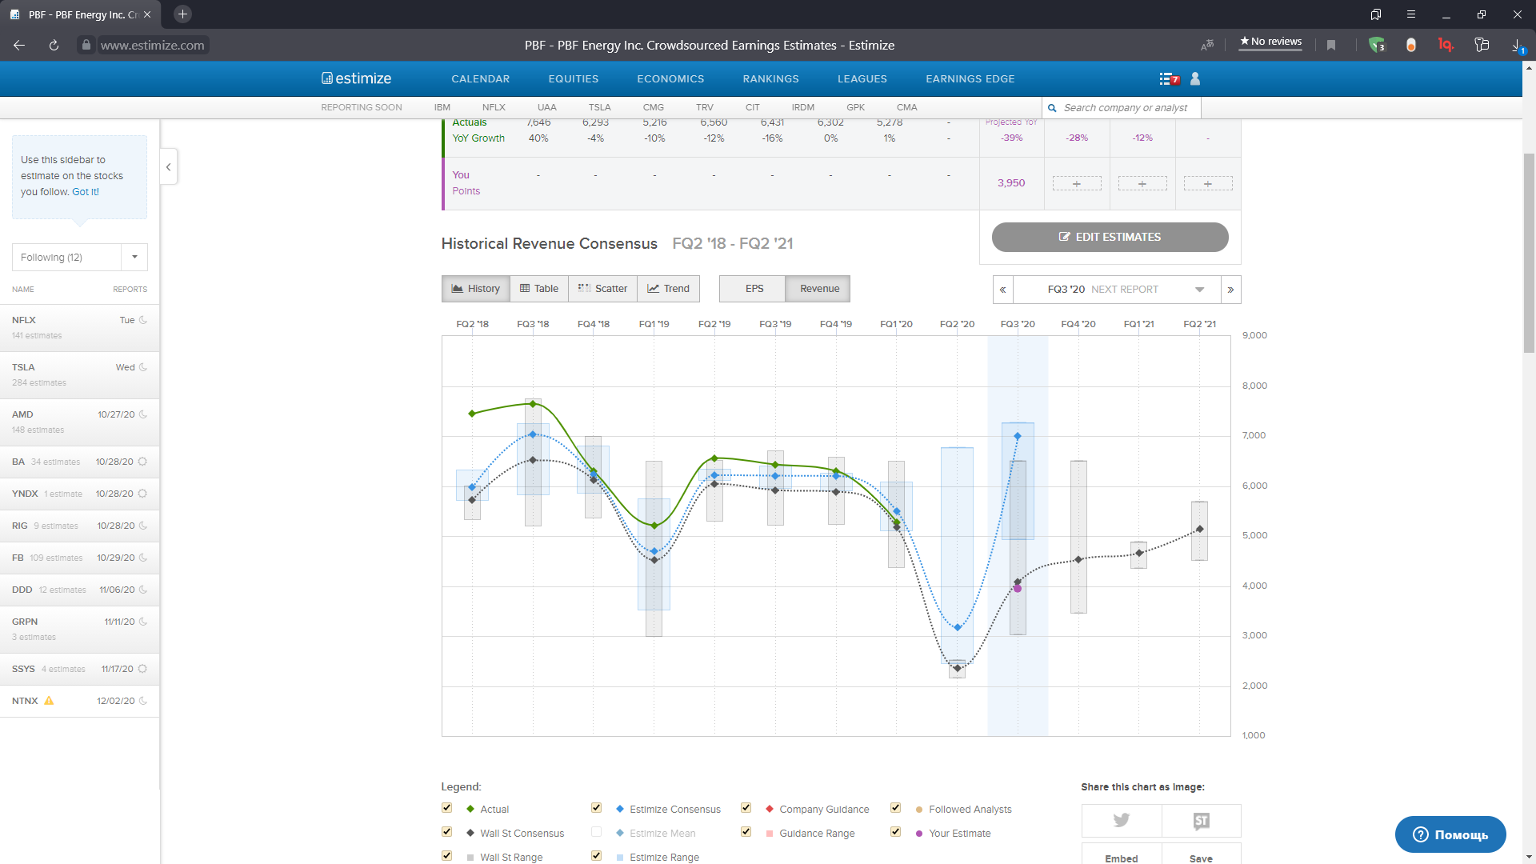Click the red Iq extension icon

(1445, 46)
